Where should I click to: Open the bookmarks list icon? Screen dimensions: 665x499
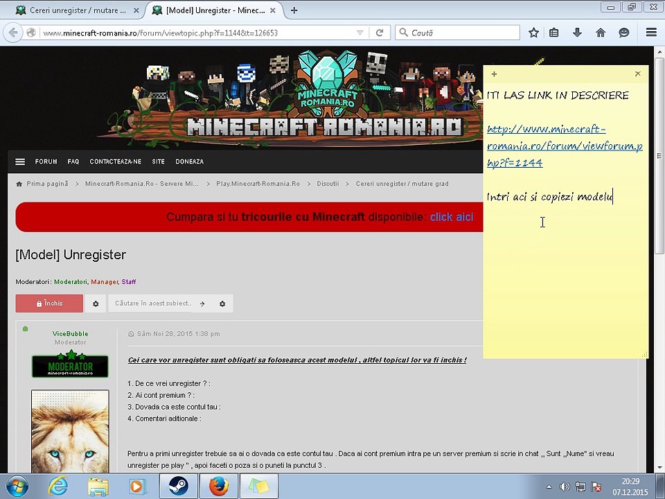point(554,33)
